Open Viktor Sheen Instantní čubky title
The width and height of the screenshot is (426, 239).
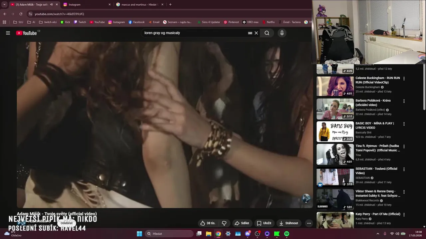coord(378,194)
